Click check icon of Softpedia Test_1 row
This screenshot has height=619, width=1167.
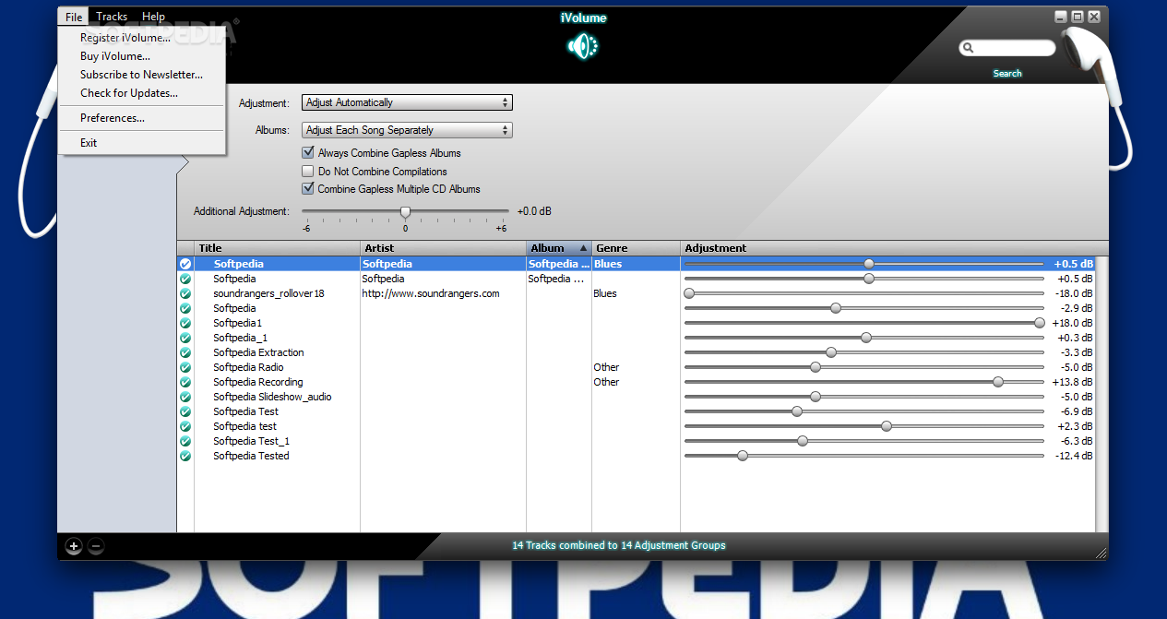[x=185, y=441]
